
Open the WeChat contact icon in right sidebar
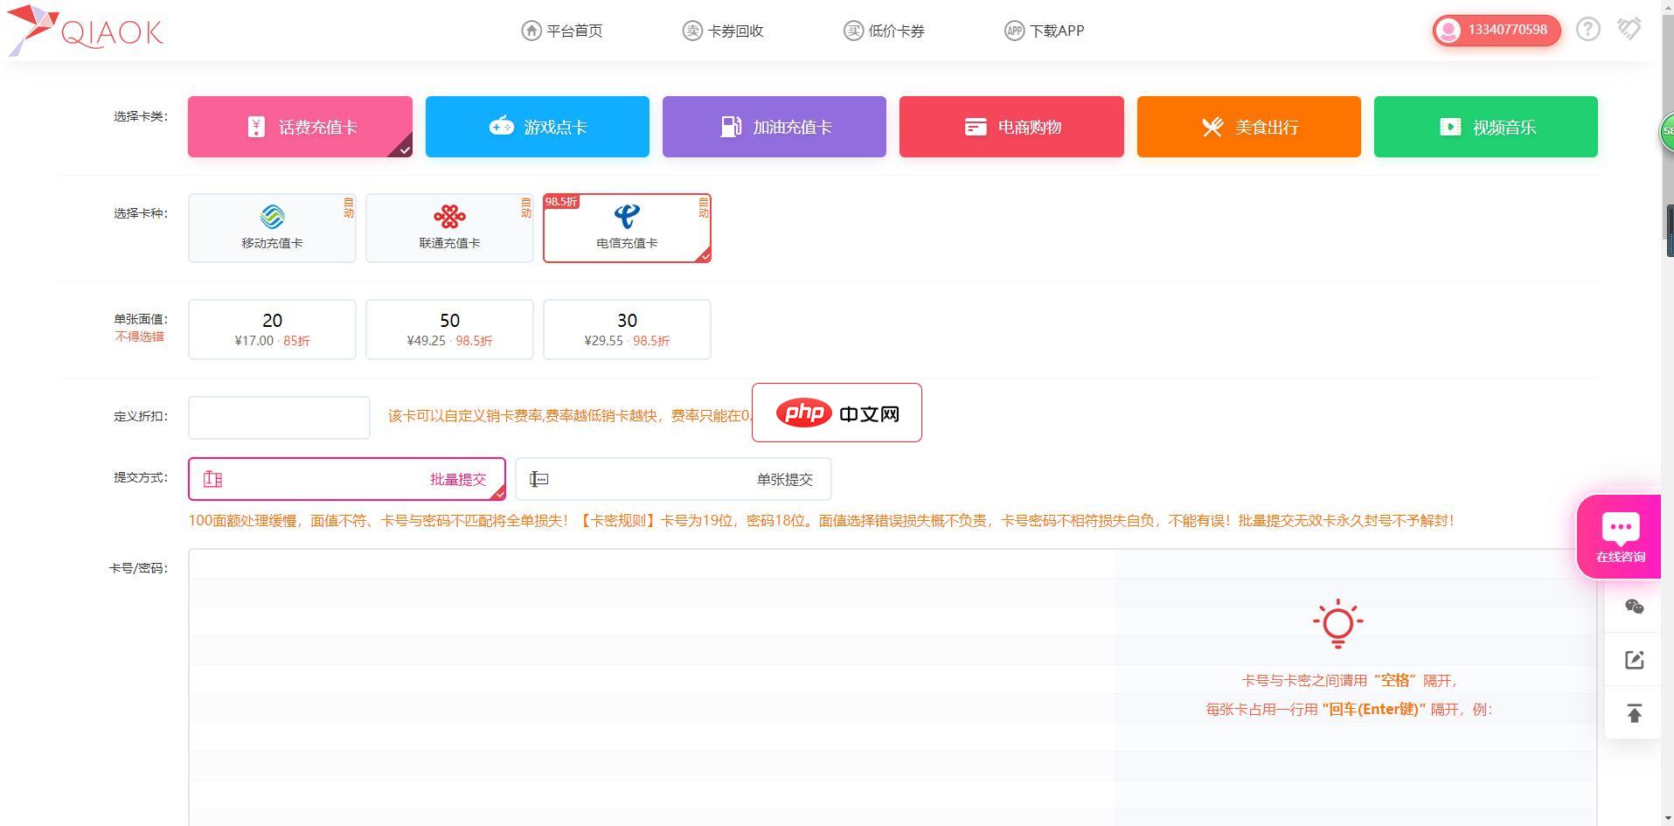(1634, 607)
